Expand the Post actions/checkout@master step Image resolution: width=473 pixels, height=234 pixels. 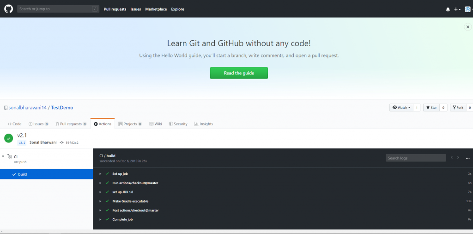point(100,210)
